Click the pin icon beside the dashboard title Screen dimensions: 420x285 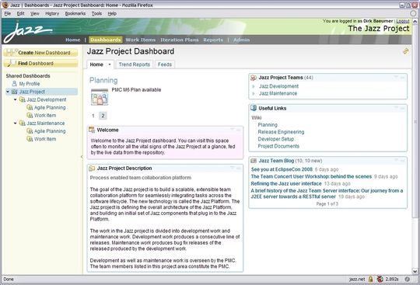pyautogui.click(x=406, y=51)
